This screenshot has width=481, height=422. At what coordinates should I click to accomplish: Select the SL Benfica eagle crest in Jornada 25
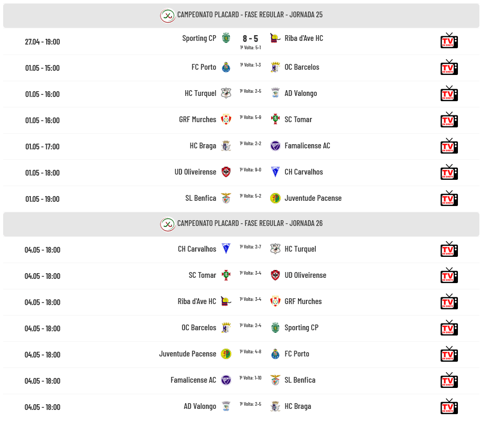click(x=226, y=198)
